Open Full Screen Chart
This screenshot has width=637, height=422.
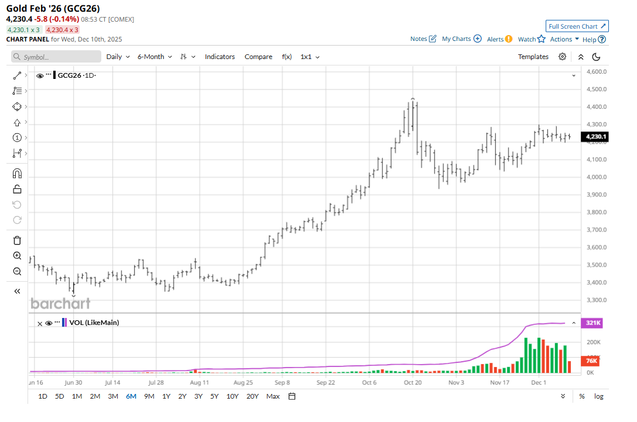click(577, 26)
